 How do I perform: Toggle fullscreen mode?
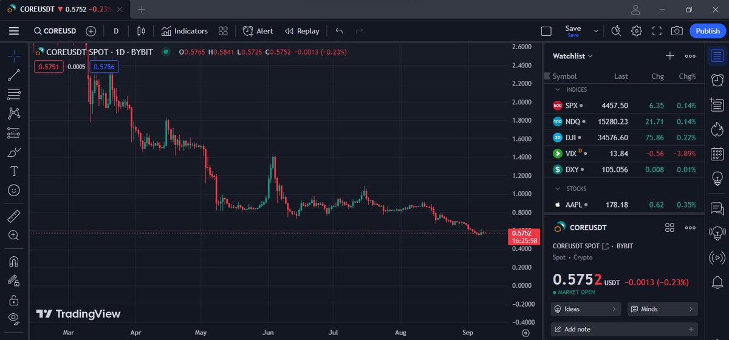657,31
